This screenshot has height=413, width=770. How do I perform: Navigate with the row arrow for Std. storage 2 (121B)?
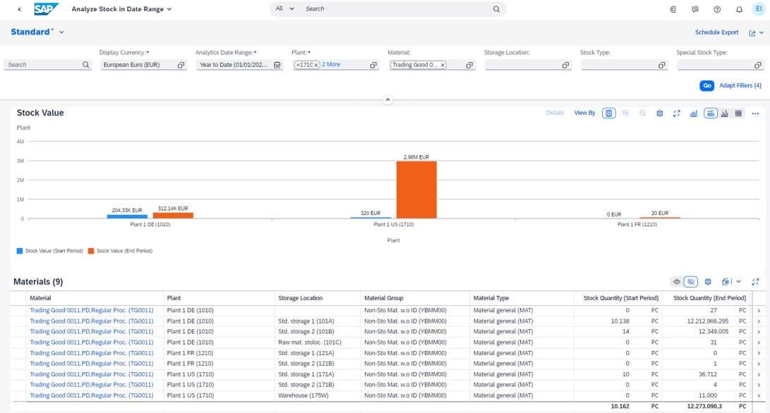(x=759, y=364)
